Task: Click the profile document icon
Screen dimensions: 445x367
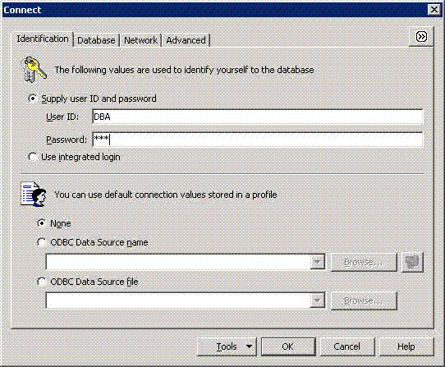Action: click(34, 194)
